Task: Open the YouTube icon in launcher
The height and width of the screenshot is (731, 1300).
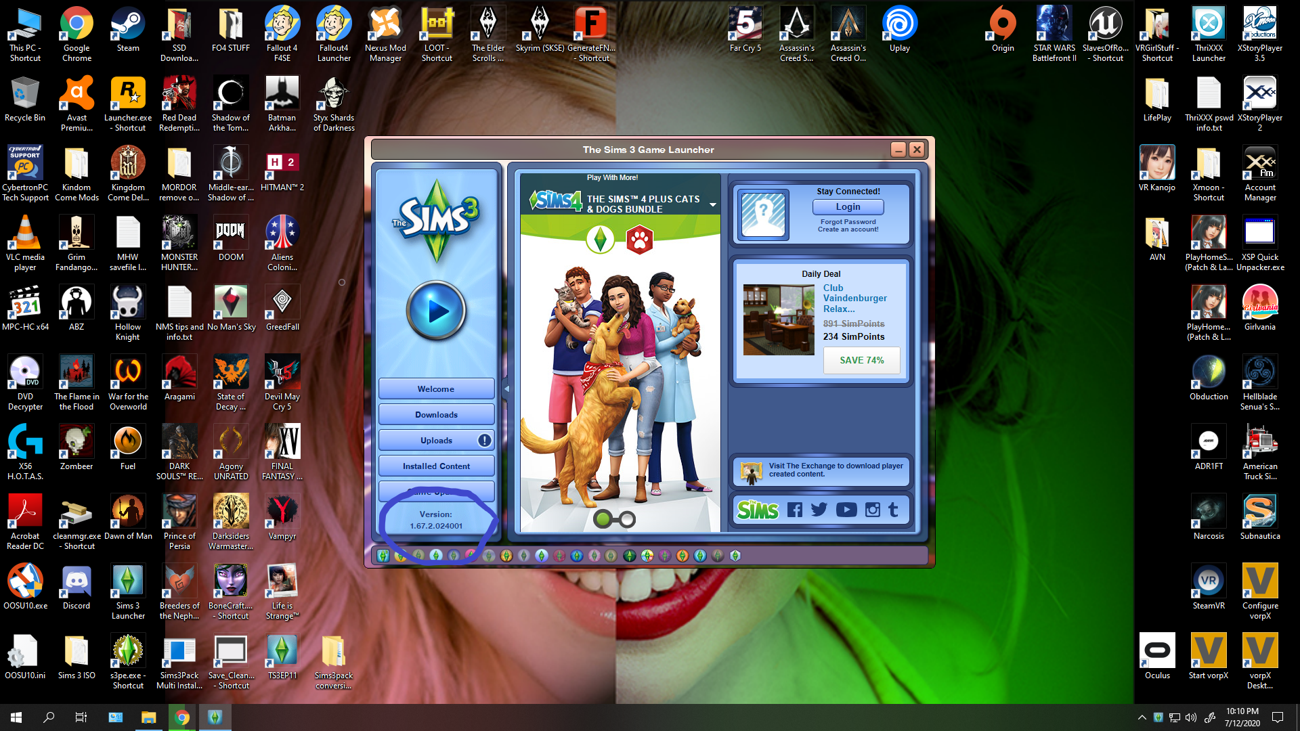Action: [x=846, y=510]
